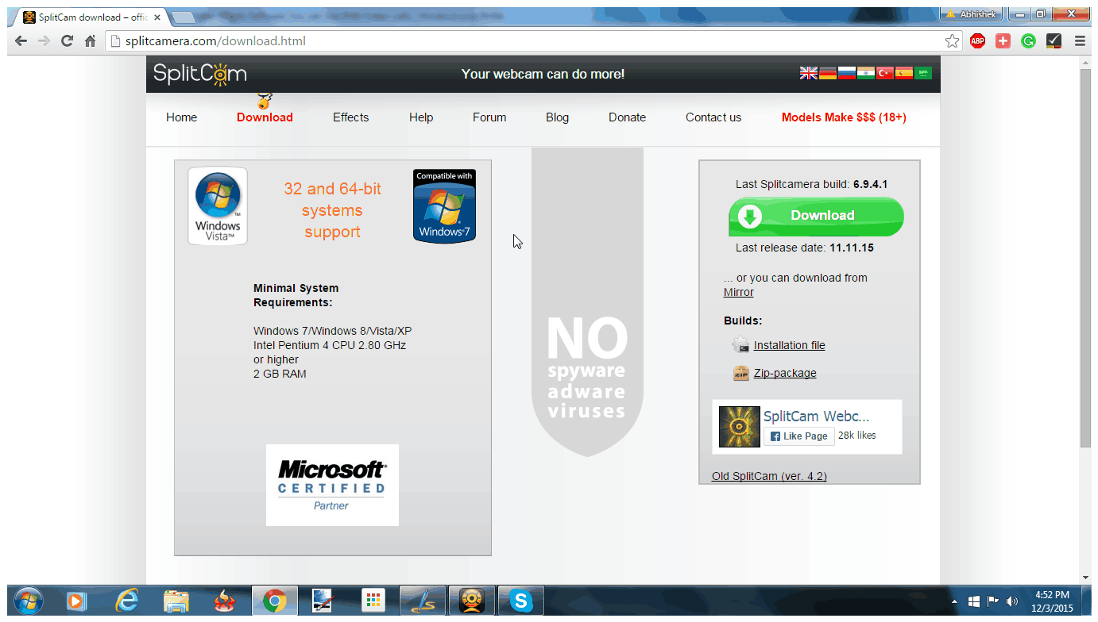1098x622 pixels.
Task: Bookmark this page with the star icon
Action: coord(952,41)
